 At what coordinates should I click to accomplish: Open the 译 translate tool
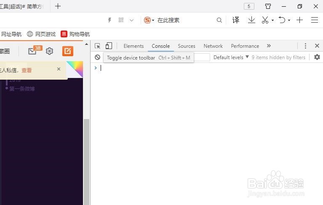(236, 20)
